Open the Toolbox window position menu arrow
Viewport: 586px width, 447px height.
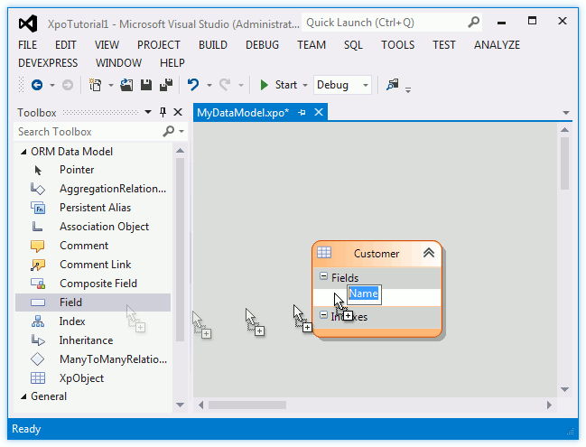tap(148, 112)
